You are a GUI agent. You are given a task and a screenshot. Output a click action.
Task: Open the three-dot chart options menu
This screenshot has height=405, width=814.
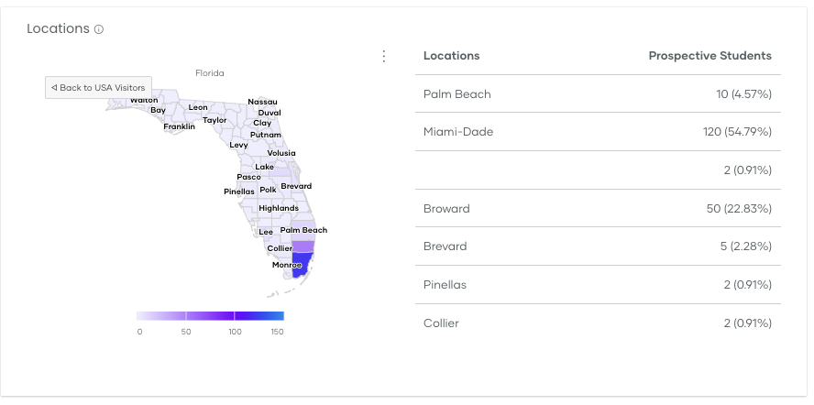(384, 56)
